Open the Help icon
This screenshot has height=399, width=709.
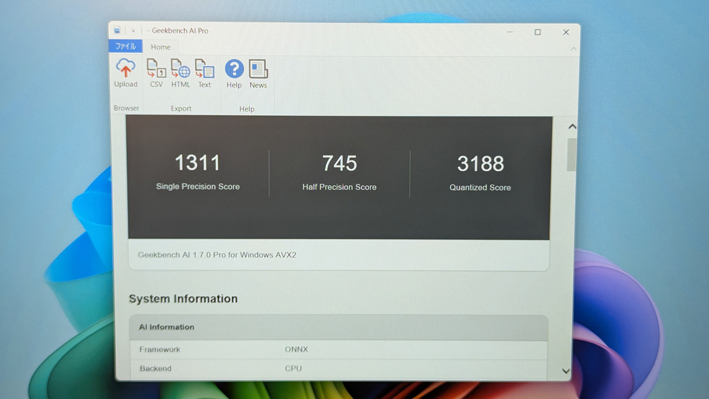pos(235,69)
